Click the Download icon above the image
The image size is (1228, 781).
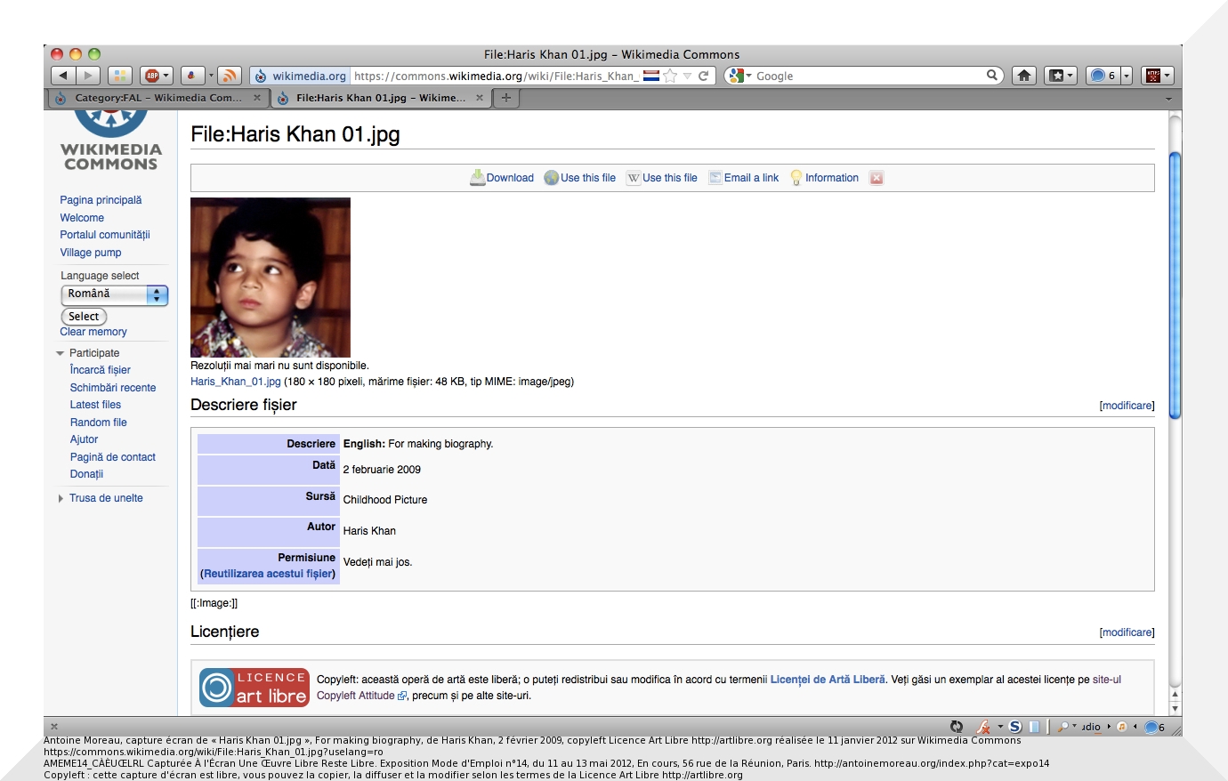click(x=478, y=178)
